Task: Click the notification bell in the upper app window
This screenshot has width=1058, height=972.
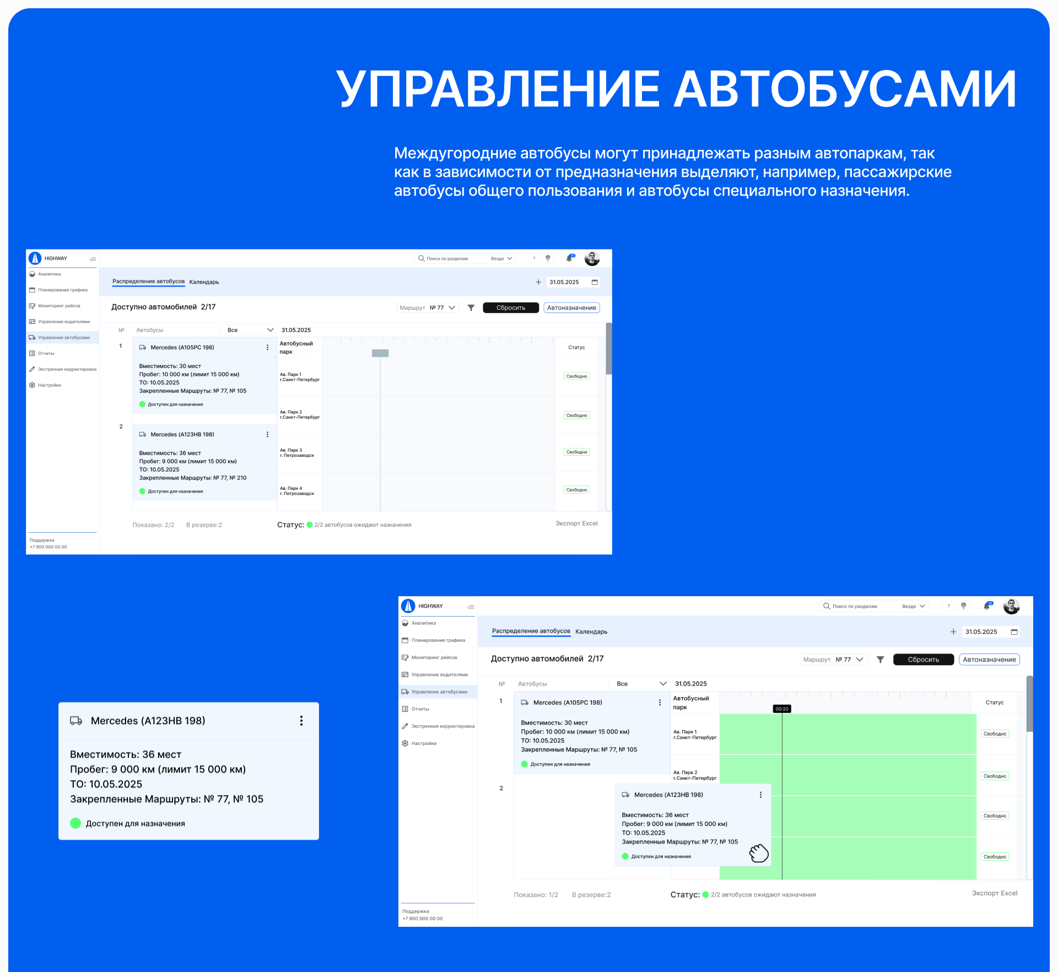Action: click(569, 258)
